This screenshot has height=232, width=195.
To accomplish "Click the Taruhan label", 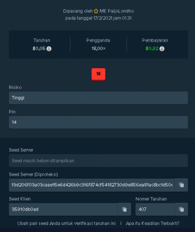I will pos(42,40).
